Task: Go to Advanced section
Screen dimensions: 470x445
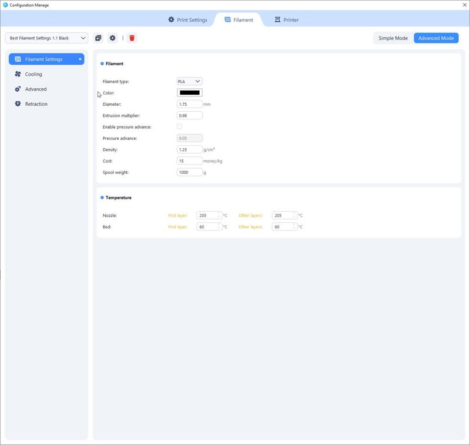Action: [46, 89]
